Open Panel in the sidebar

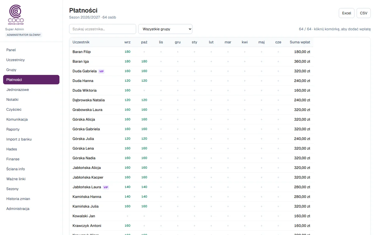point(31,50)
